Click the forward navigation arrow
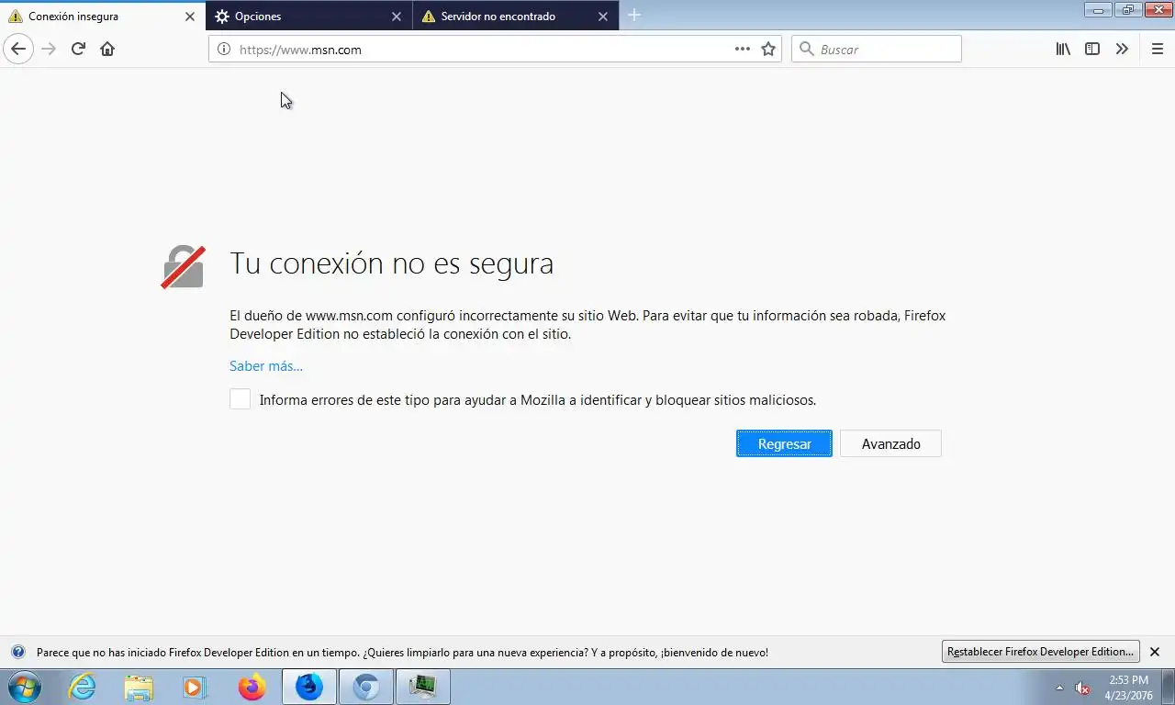The image size is (1175, 705). [49, 49]
